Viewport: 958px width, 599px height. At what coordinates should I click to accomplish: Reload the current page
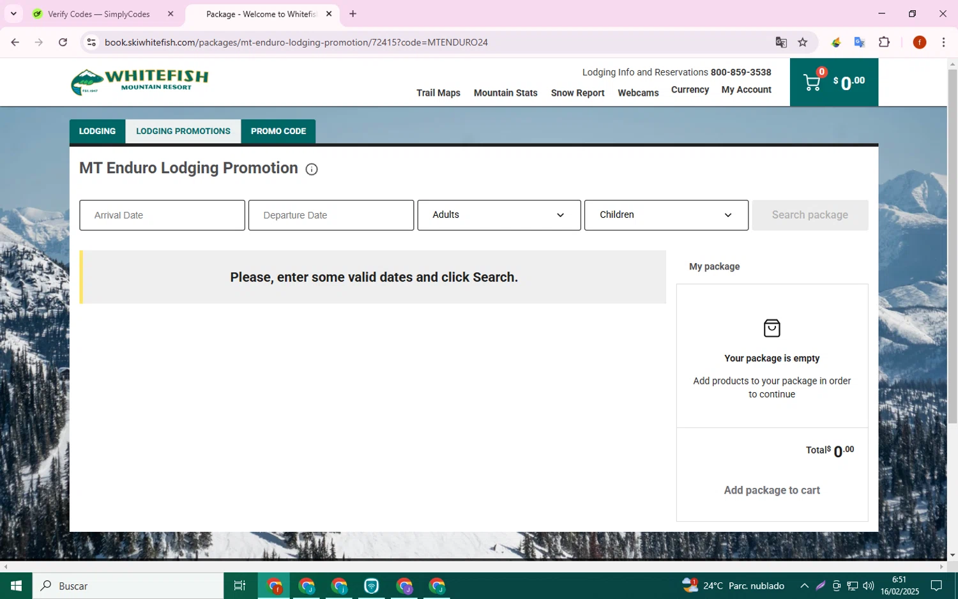click(63, 42)
